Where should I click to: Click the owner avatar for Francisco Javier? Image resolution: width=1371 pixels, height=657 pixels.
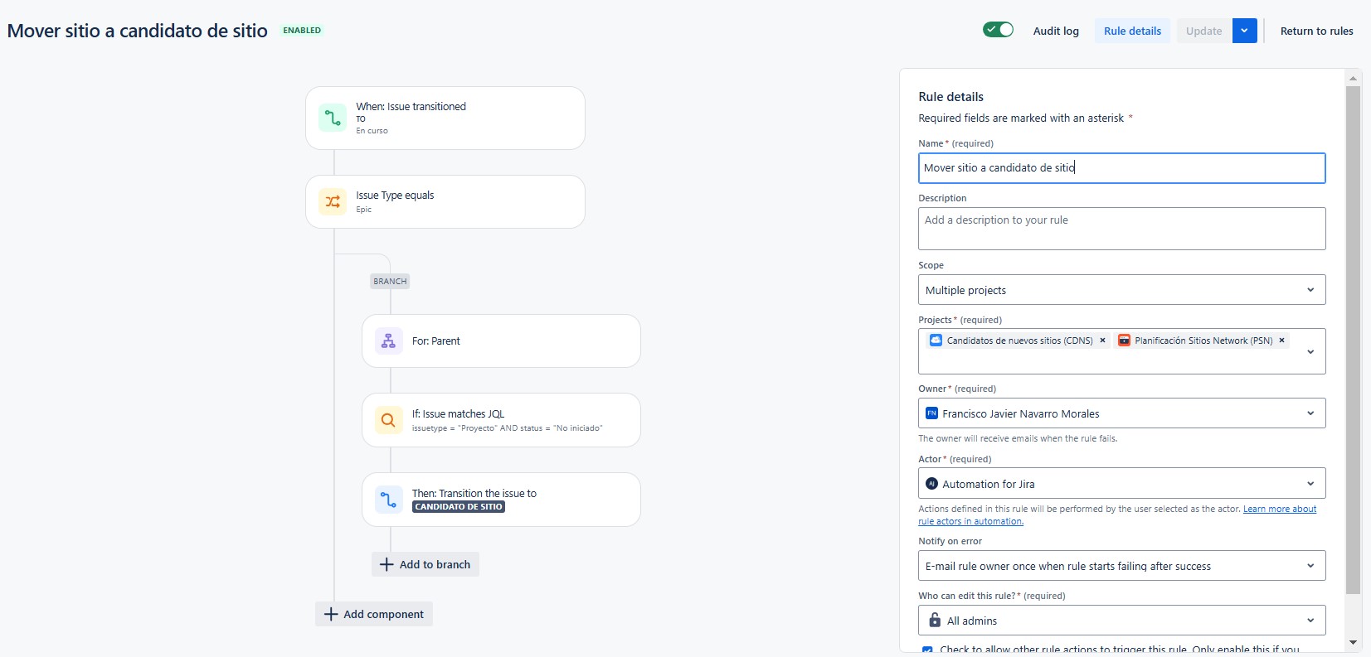932,413
